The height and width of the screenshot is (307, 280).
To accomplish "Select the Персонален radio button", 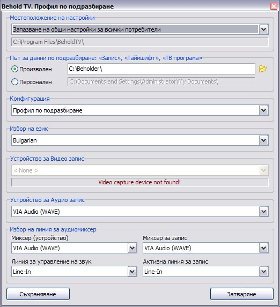I will tap(14, 81).
